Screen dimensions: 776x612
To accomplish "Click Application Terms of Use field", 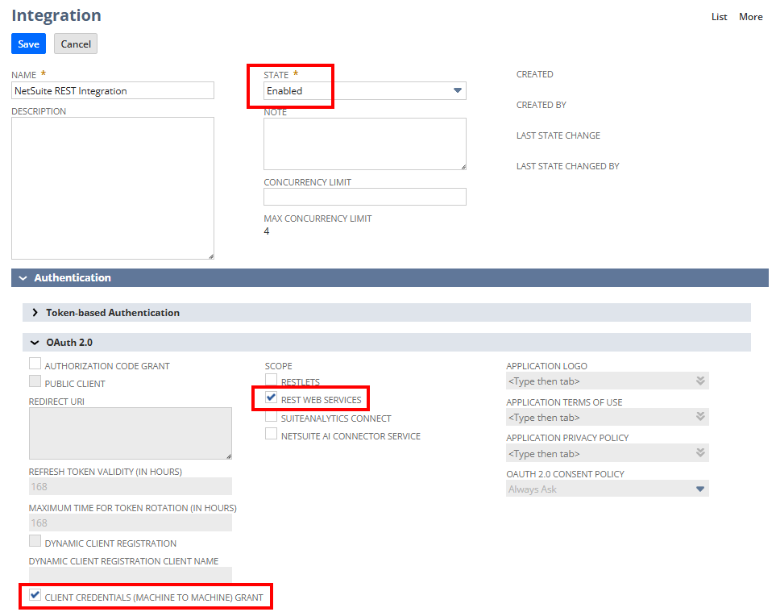I will [x=608, y=417].
